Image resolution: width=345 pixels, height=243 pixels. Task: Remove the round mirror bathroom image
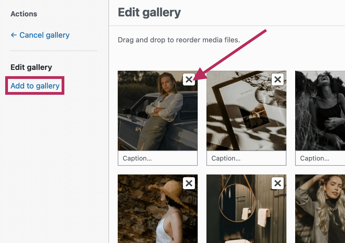coord(278,183)
